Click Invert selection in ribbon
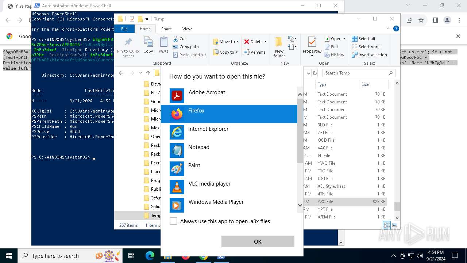The width and height of the screenshot is (467, 263). [369, 55]
